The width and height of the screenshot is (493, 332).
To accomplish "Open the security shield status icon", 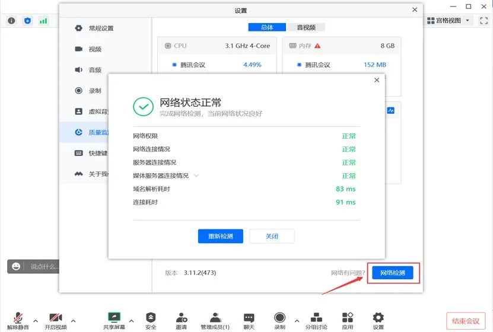I will click(x=27, y=21).
